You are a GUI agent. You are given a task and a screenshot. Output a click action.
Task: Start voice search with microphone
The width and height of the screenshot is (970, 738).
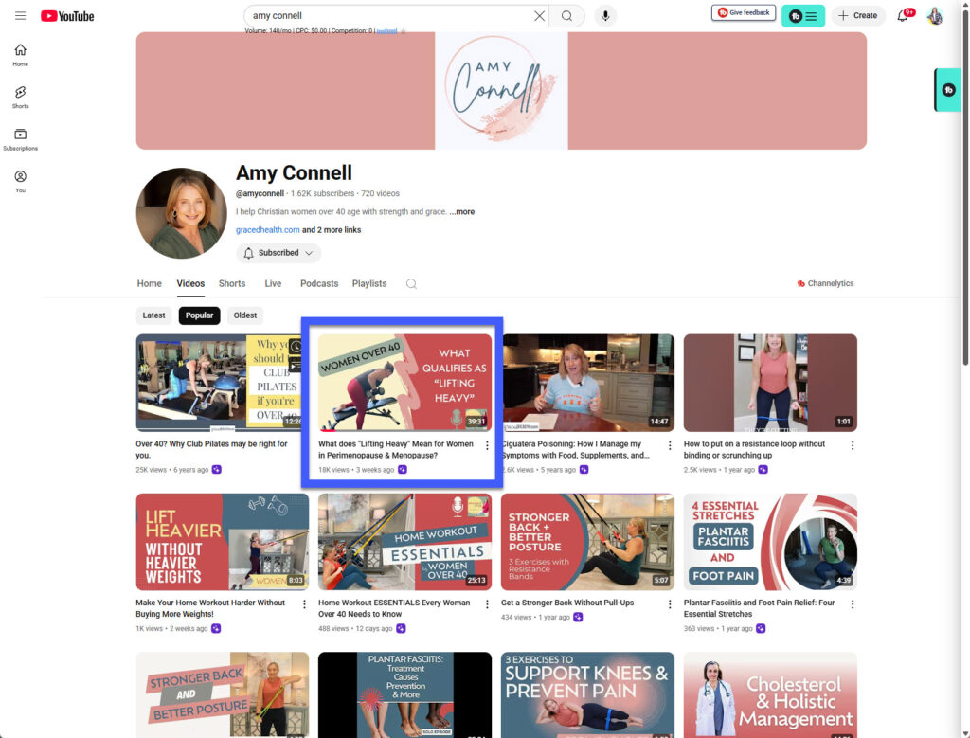pos(605,15)
